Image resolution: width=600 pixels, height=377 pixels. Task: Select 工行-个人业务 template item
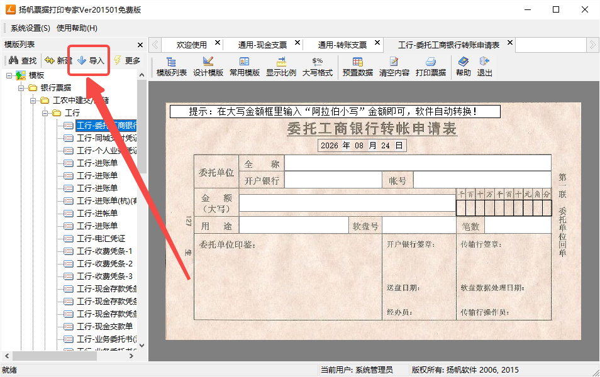(106, 151)
